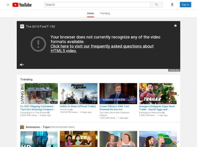Open the Peter Griffin muscular thumbnail
The height and width of the screenshot is (147, 197).
pos(118,139)
